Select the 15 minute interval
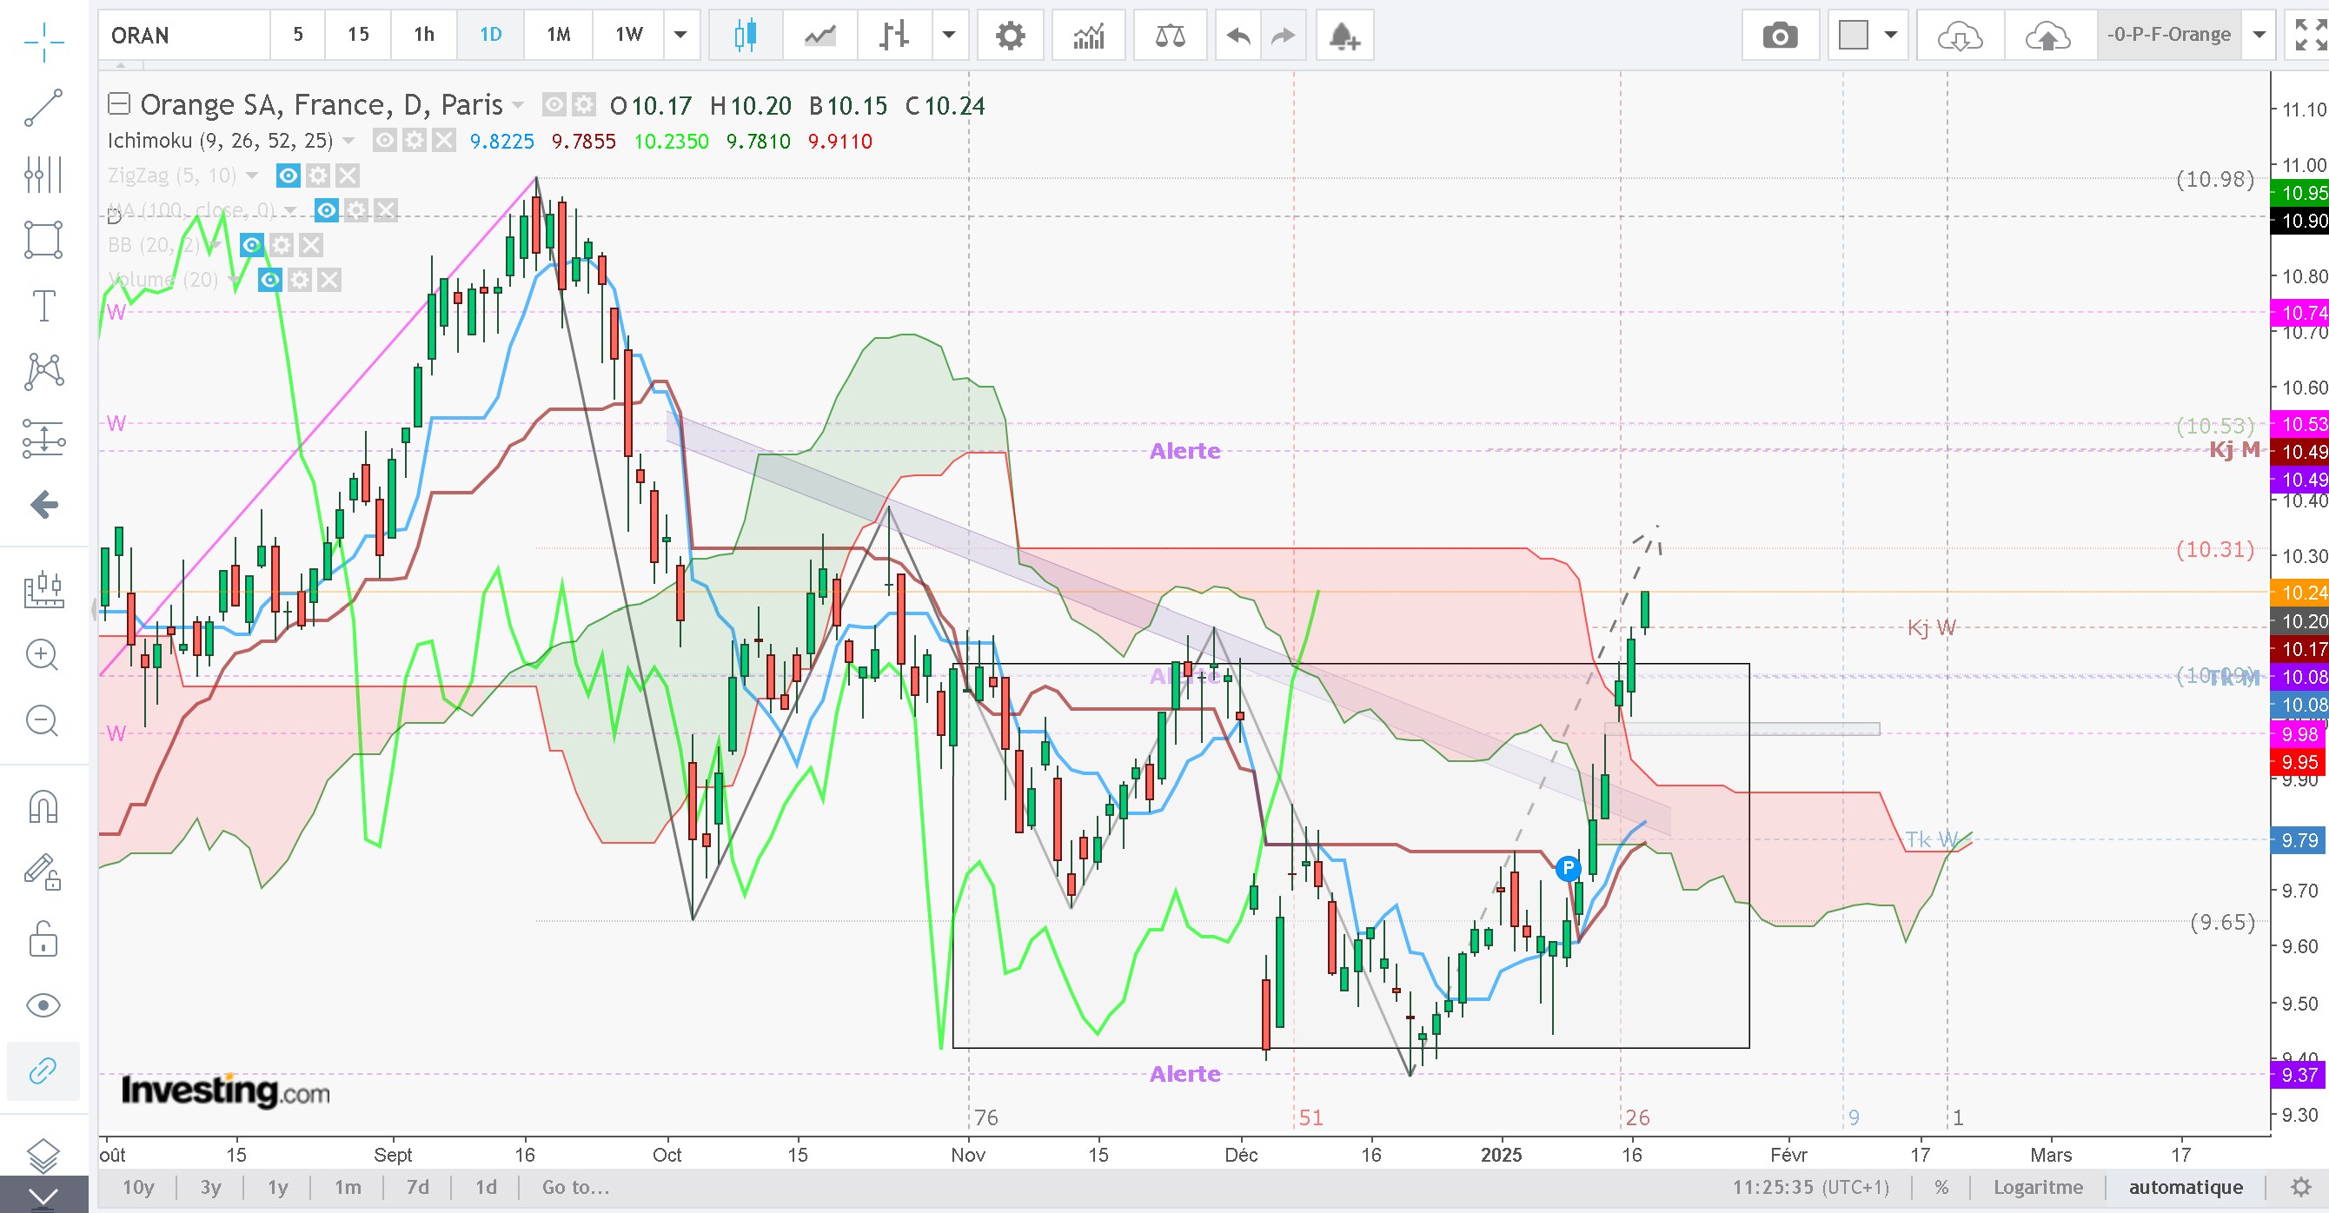 tap(358, 36)
